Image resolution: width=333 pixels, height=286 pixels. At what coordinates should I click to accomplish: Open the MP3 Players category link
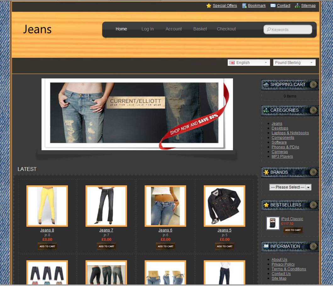coord(282,156)
